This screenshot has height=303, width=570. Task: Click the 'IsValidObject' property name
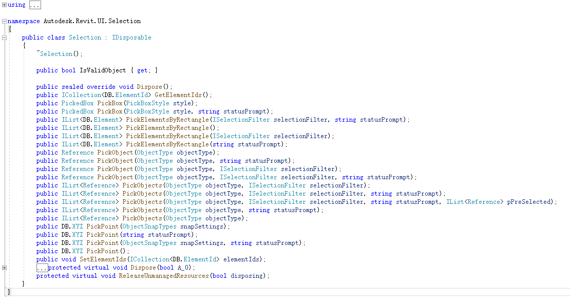tap(103, 70)
